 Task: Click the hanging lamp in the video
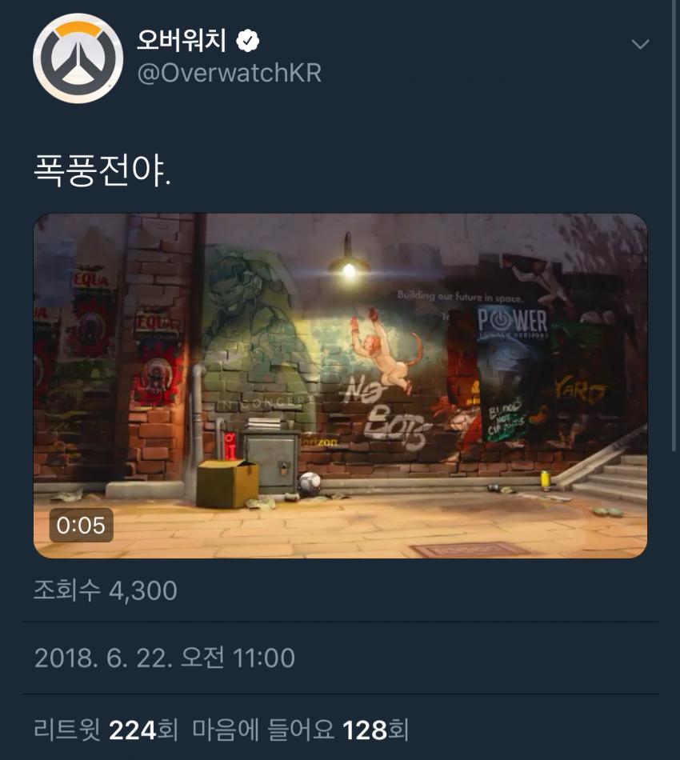pyautogui.click(x=349, y=257)
